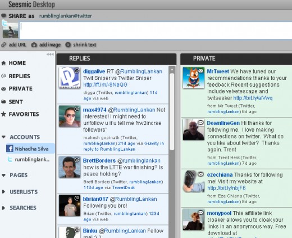Click monypool's avatar photo
This screenshot has height=238, width=292.
coord(194,219)
